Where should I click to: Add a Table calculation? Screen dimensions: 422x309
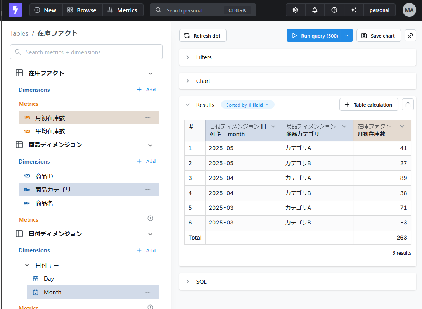click(369, 105)
